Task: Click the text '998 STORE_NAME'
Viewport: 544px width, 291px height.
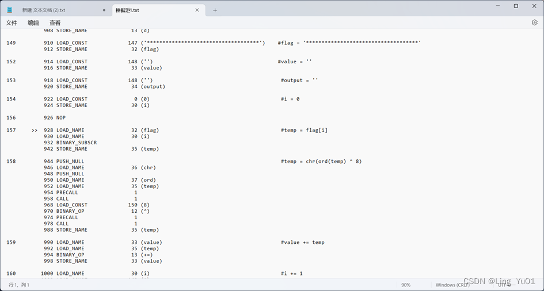Action: pyautogui.click(x=66, y=261)
